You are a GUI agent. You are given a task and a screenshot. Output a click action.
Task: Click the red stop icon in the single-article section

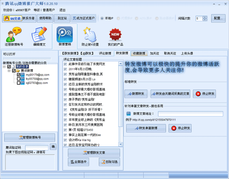pos(174,128)
